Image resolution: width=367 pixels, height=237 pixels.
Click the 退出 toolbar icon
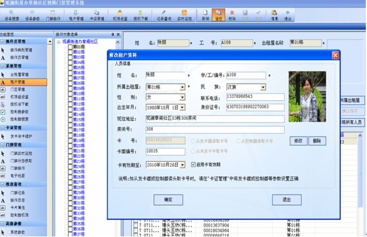click(287, 15)
